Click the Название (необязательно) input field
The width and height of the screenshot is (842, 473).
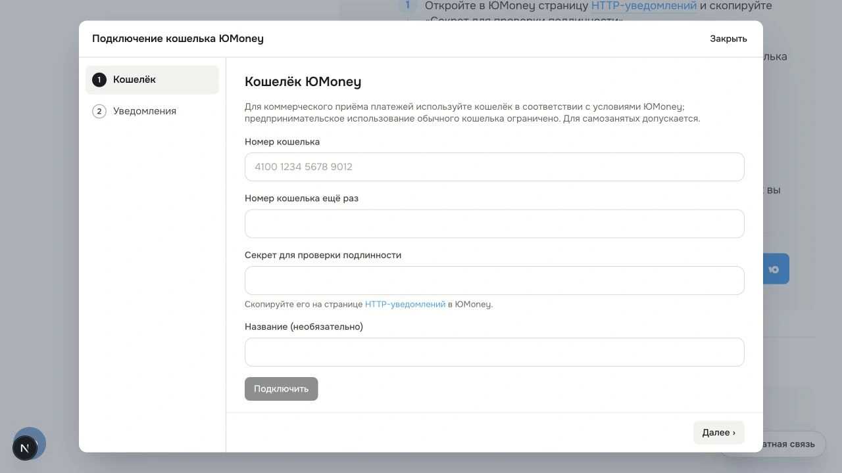tap(494, 352)
